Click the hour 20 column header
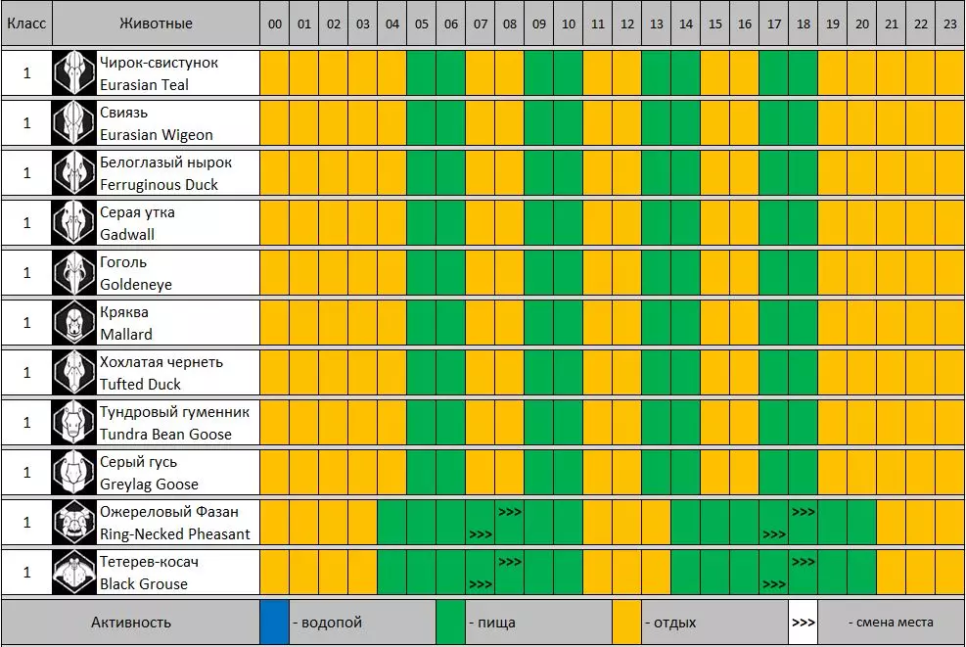Viewport: 966px width, 647px height. click(x=862, y=24)
